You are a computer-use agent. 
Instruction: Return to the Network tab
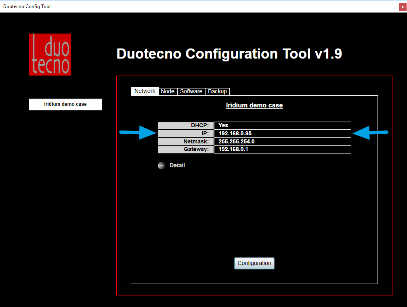pyautogui.click(x=144, y=91)
